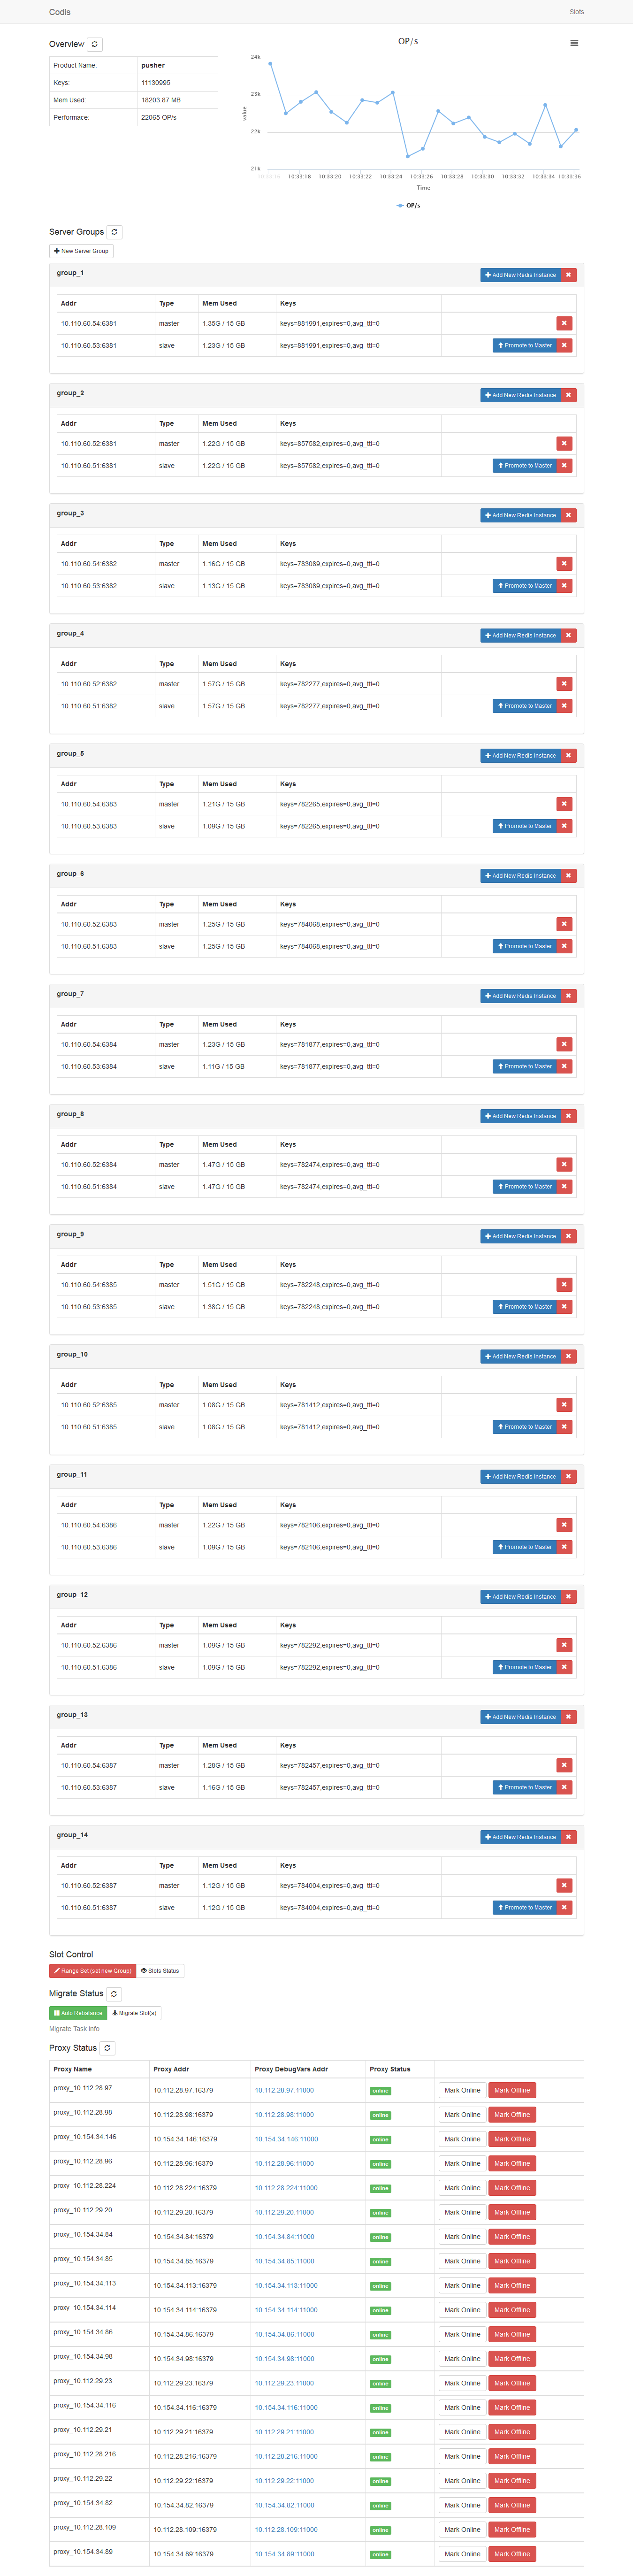Start Auto Rebalance
The image size is (633, 2576).
click(78, 2013)
